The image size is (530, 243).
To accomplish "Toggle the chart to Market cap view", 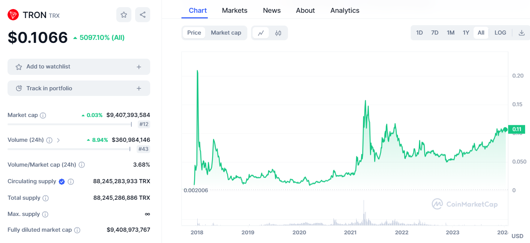I will pos(226,33).
